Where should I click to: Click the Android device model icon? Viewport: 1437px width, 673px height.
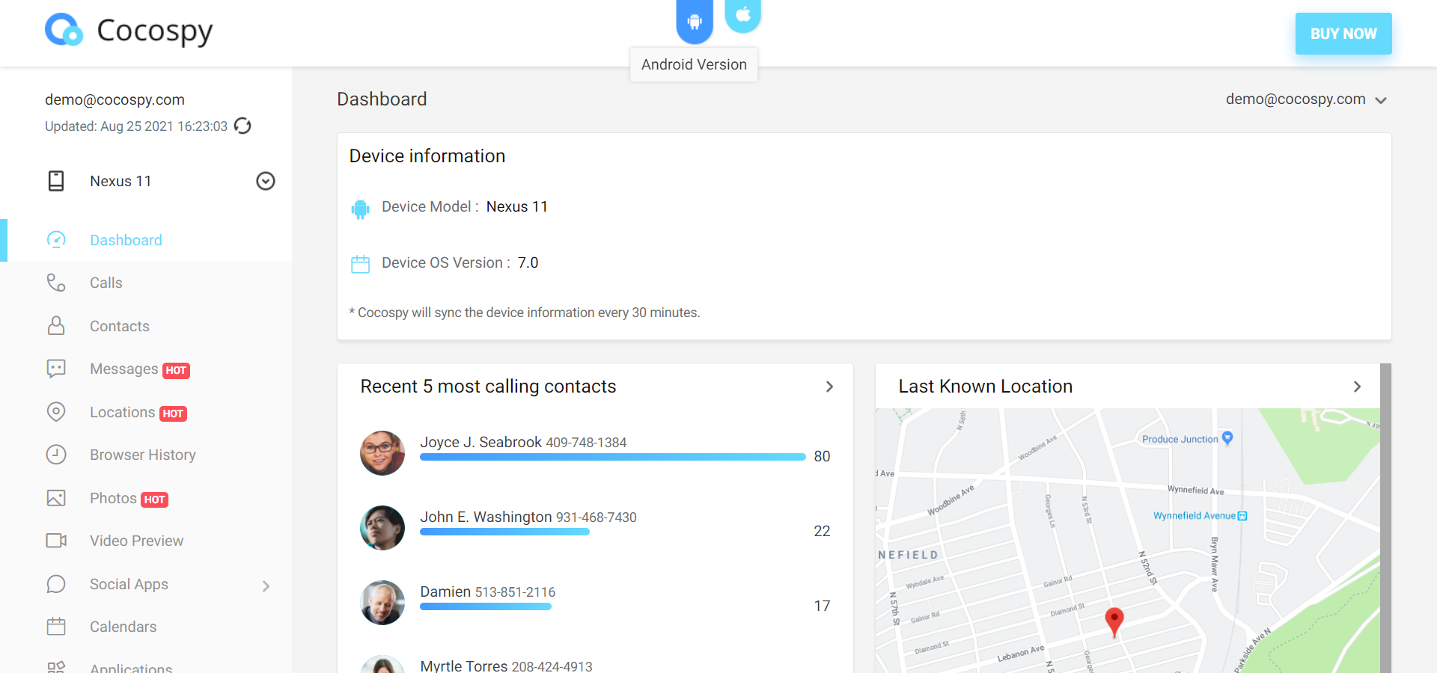click(360, 209)
